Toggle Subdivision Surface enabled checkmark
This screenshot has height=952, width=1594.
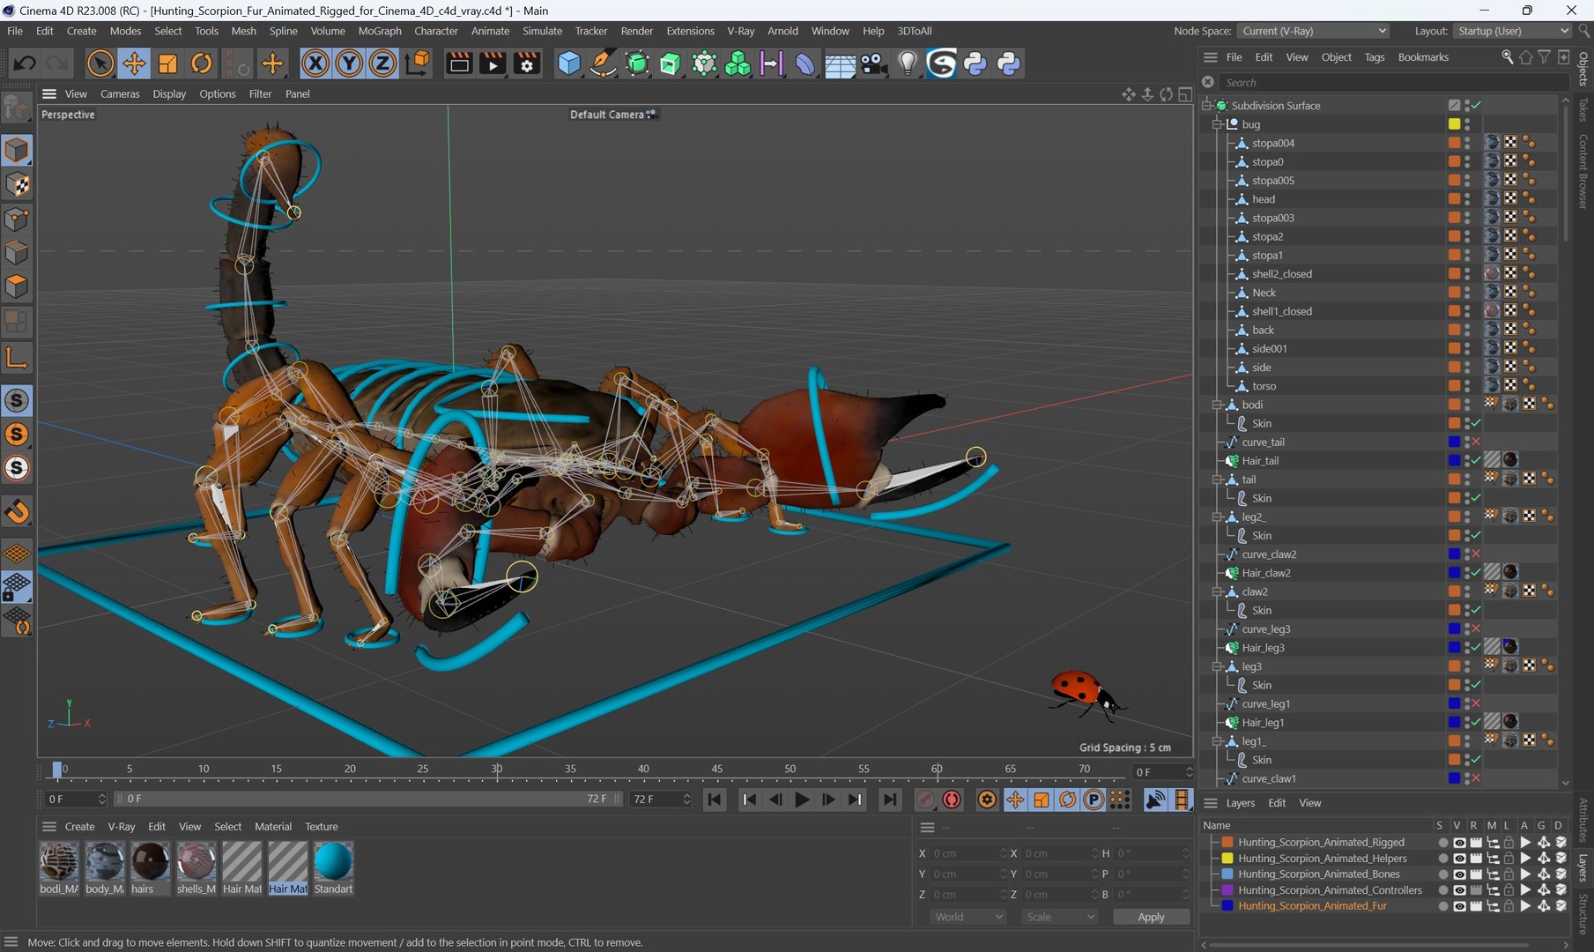(x=1476, y=105)
